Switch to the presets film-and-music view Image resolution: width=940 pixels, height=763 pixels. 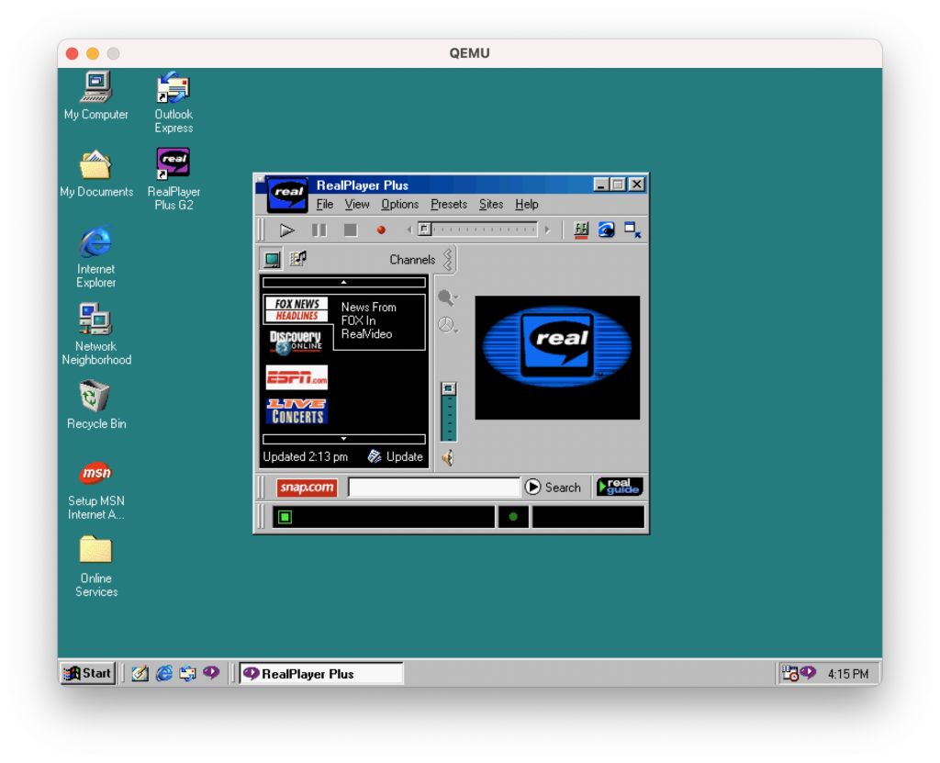click(298, 259)
